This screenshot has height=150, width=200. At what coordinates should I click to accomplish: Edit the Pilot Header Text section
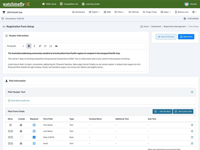click(192, 92)
